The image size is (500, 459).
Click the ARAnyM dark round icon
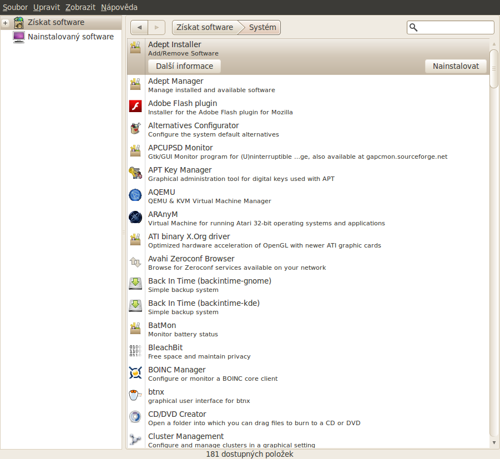[x=135, y=217]
